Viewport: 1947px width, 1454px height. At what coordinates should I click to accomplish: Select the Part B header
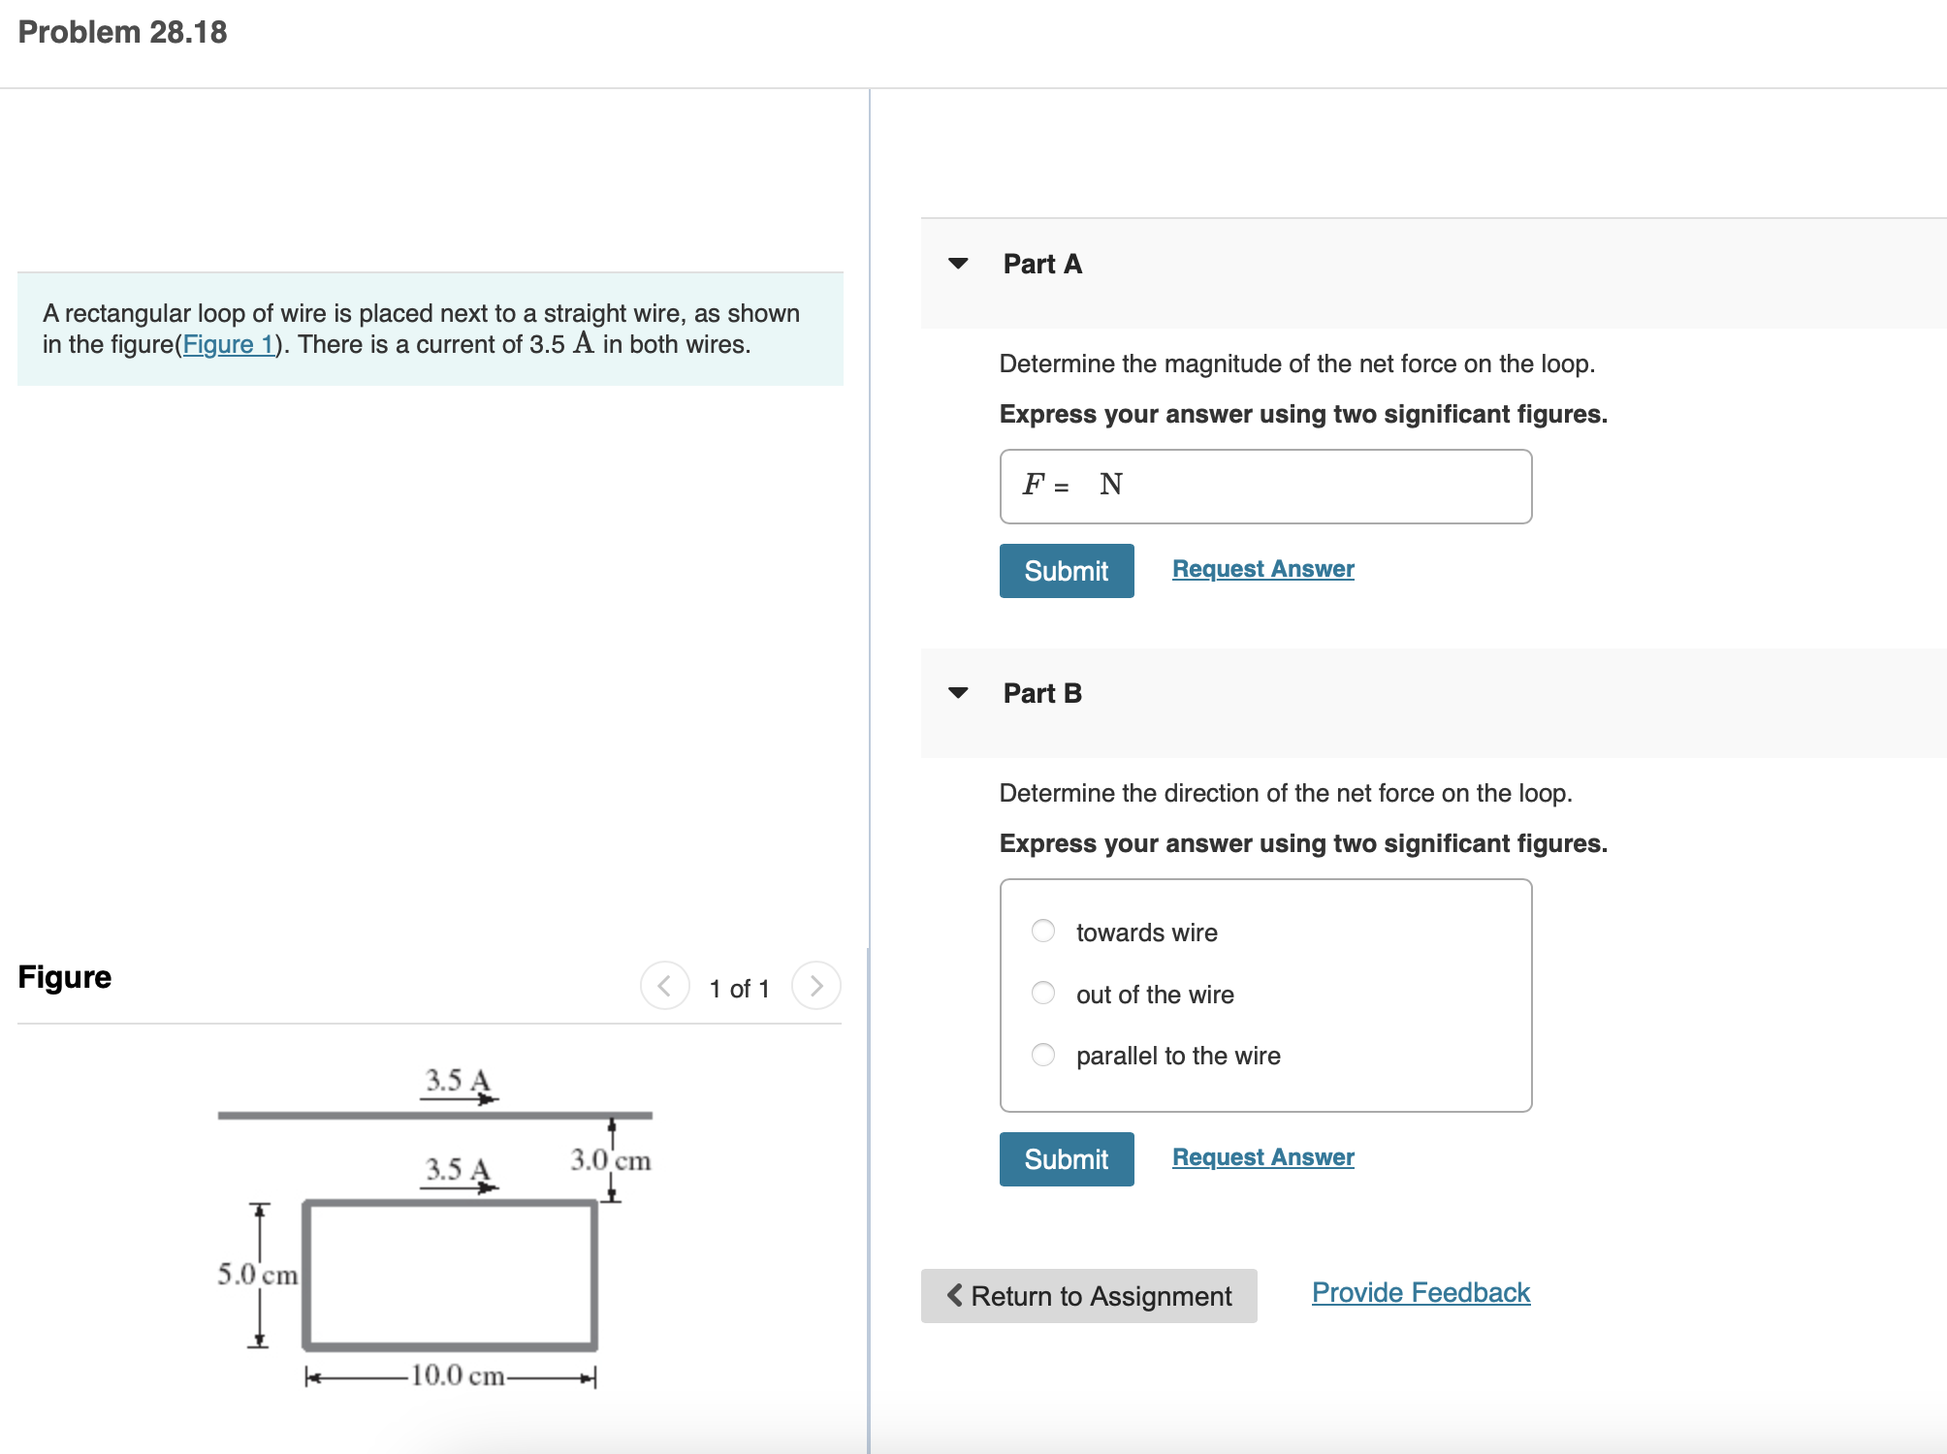(x=1041, y=692)
